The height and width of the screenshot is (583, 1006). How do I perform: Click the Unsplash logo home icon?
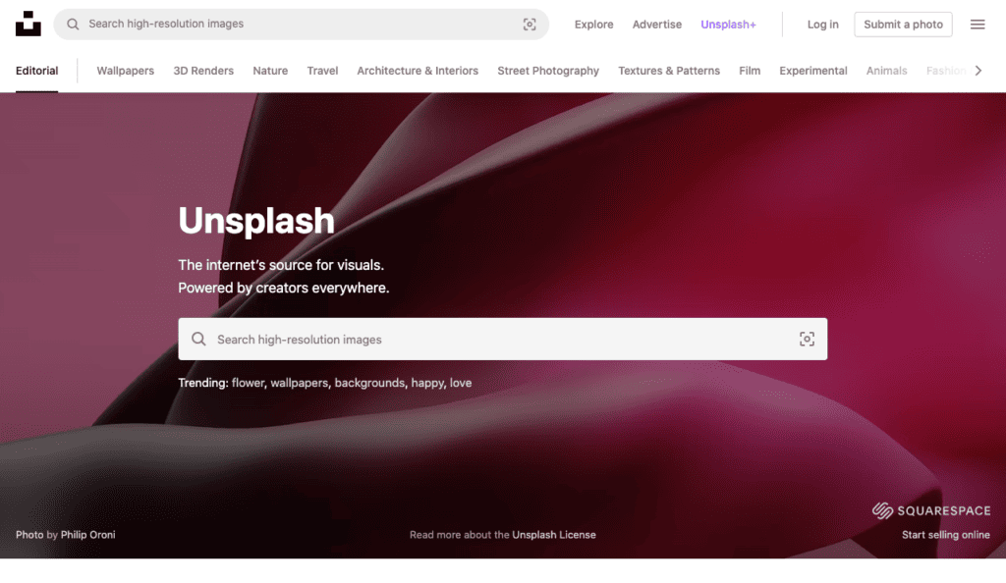pos(28,24)
